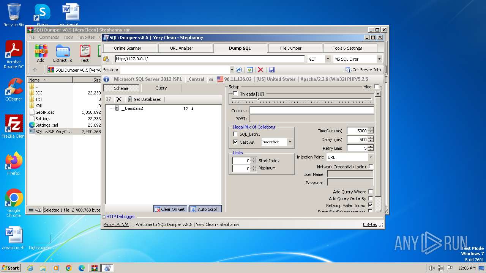Click the target URL input field
The image size is (486, 273).
[210, 59]
